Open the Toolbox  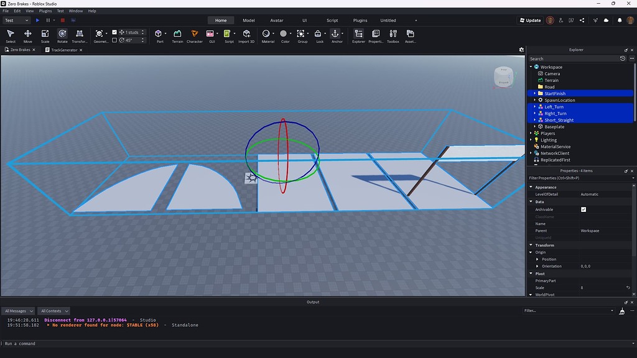(393, 35)
